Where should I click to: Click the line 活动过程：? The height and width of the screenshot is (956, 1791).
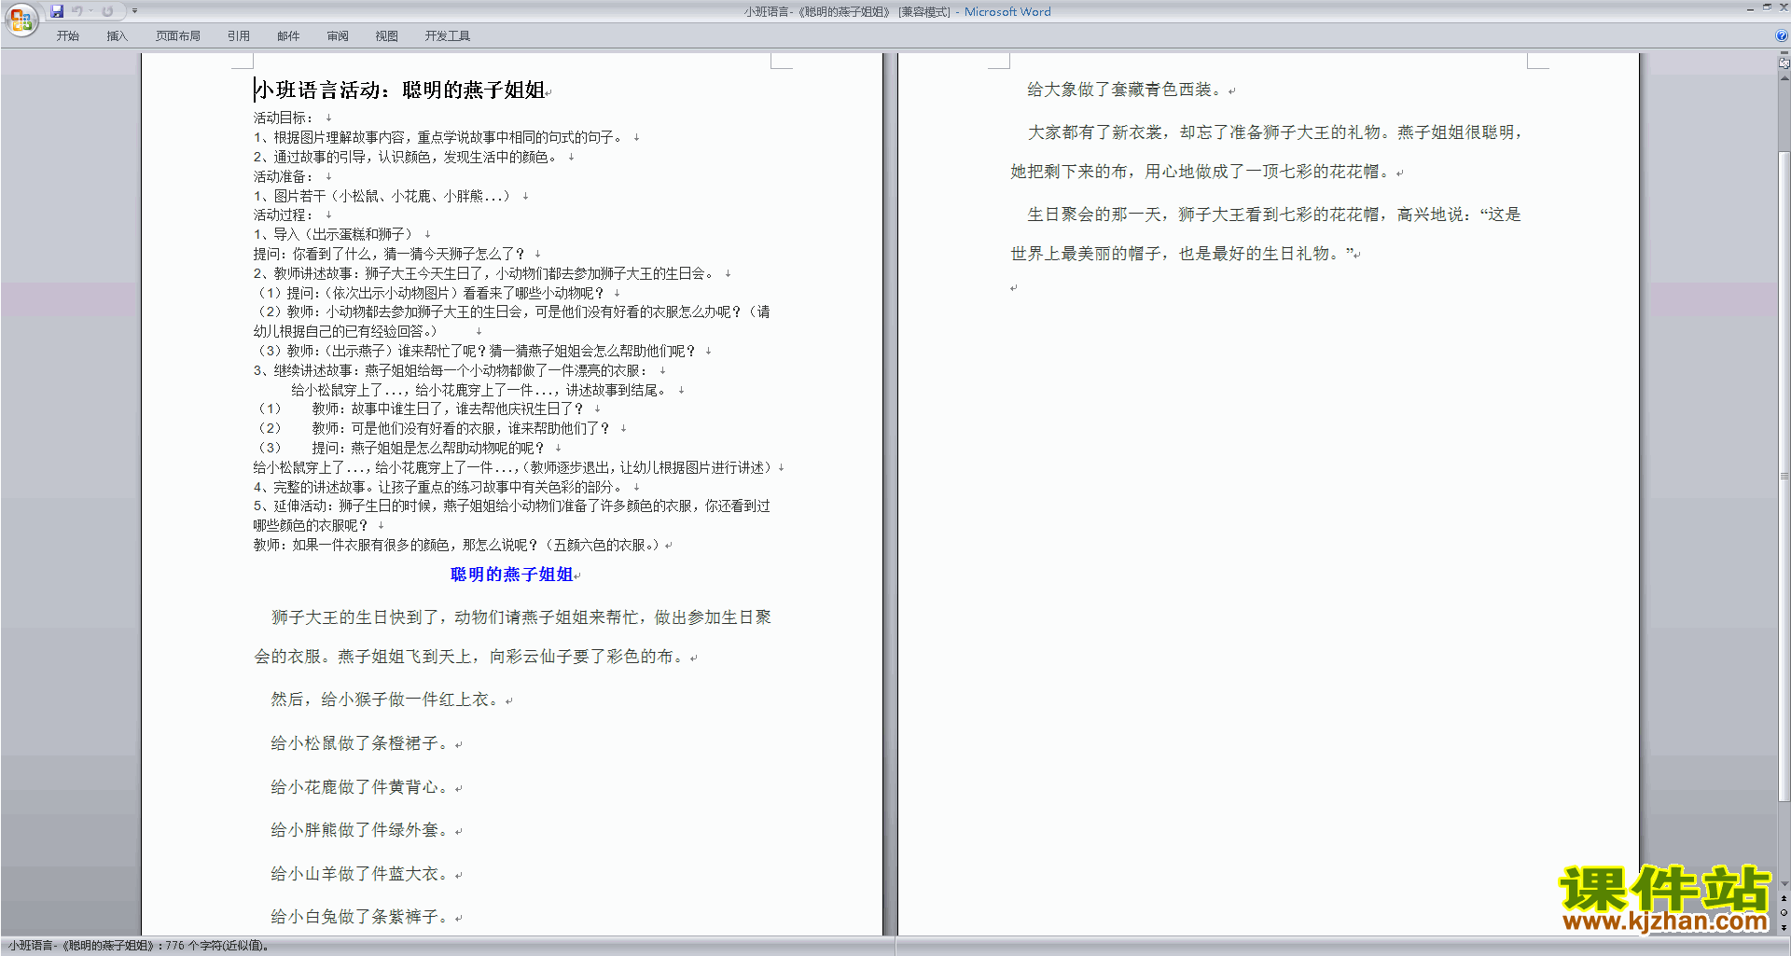[x=284, y=215]
